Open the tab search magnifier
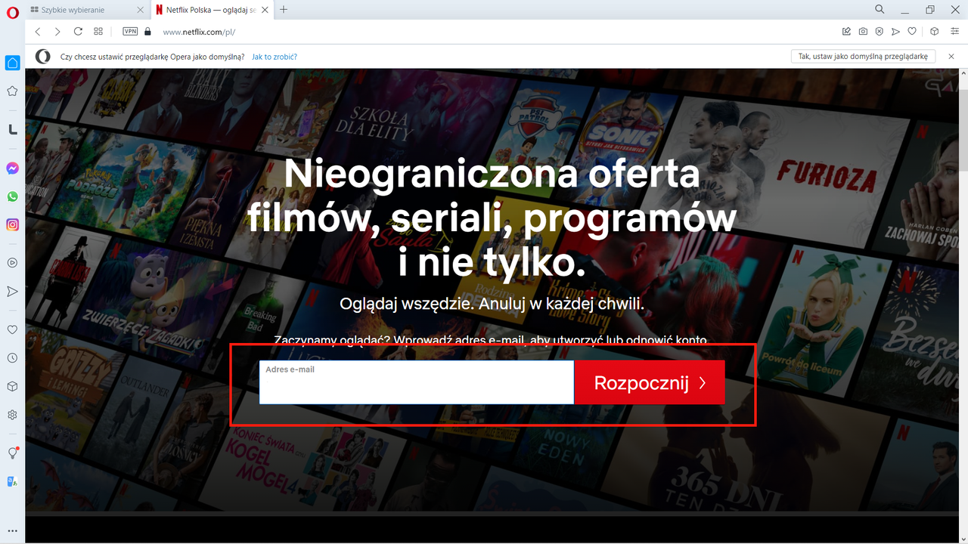Screen dimensions: 968x544 (x=879, y=10)
